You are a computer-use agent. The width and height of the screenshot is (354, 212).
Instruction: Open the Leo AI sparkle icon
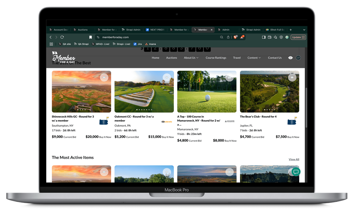(275, 37)
